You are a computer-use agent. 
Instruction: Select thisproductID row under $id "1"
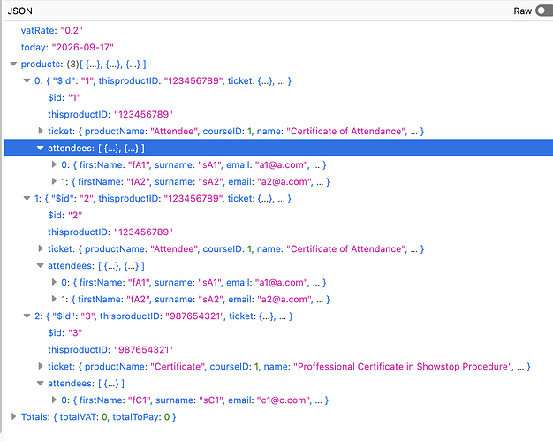278,114
